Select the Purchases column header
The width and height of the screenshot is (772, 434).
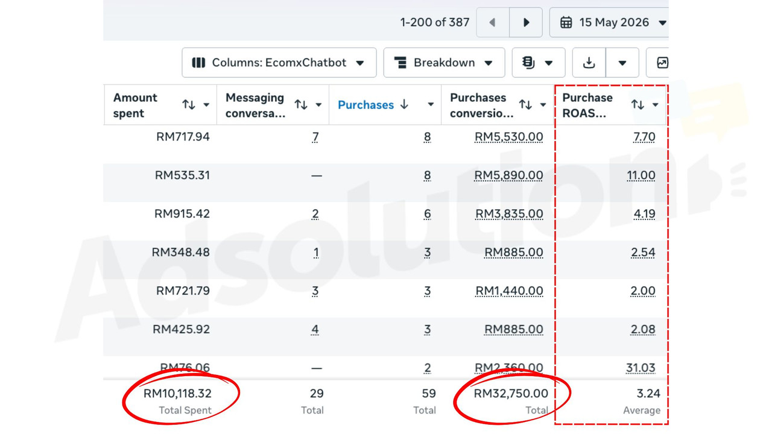pos(365,105)
